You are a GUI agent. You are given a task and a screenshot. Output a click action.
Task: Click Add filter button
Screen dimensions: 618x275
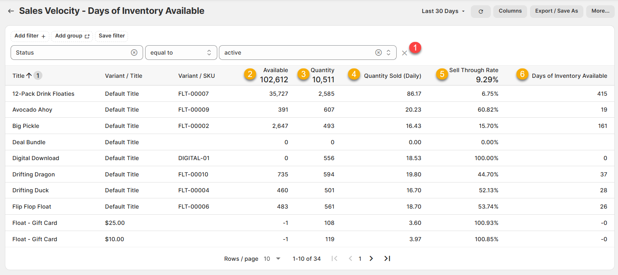pos(30,36)
